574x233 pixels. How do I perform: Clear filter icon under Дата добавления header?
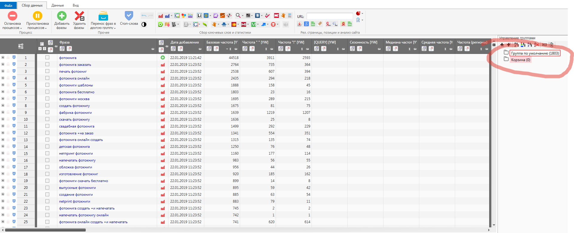[x=180, y=49]
